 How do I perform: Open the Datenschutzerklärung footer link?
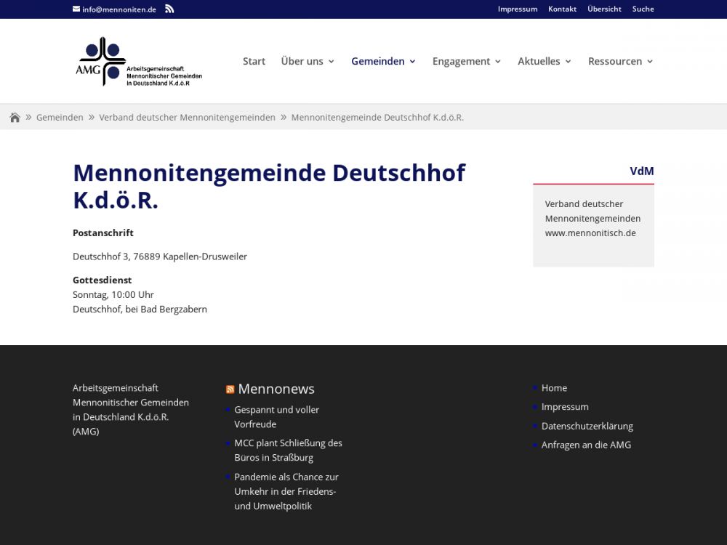(587, 426)
